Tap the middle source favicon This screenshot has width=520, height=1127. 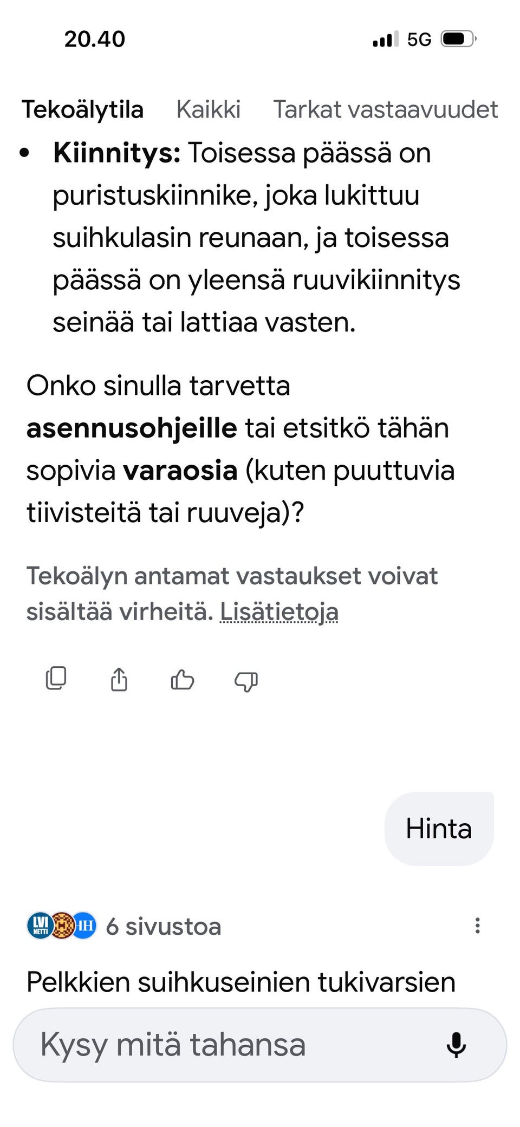click(x=62, y=926)
